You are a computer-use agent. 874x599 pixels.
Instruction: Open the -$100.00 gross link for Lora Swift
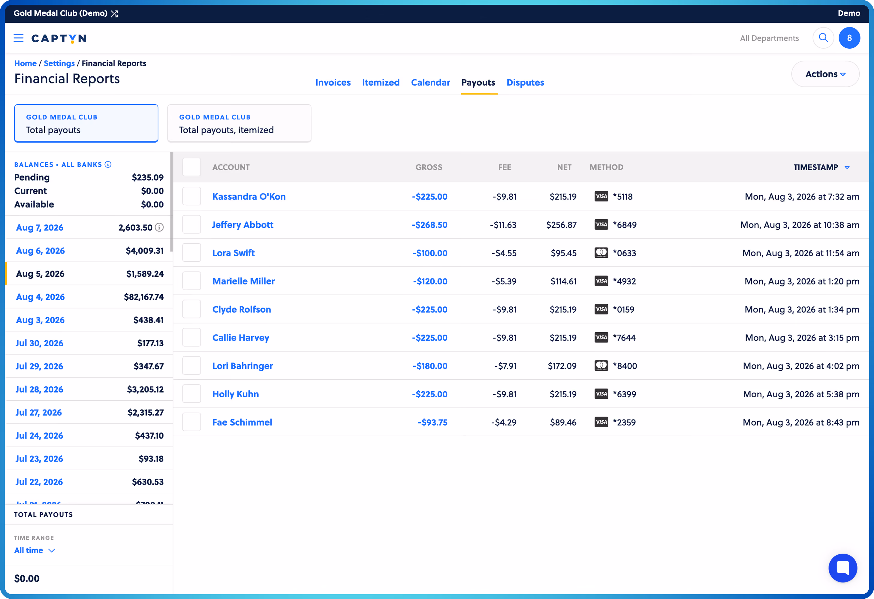click(429, 253)
